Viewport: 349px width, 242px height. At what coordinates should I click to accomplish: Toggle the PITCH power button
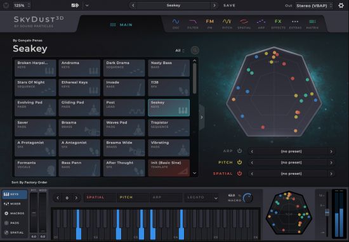coord(239,162)
